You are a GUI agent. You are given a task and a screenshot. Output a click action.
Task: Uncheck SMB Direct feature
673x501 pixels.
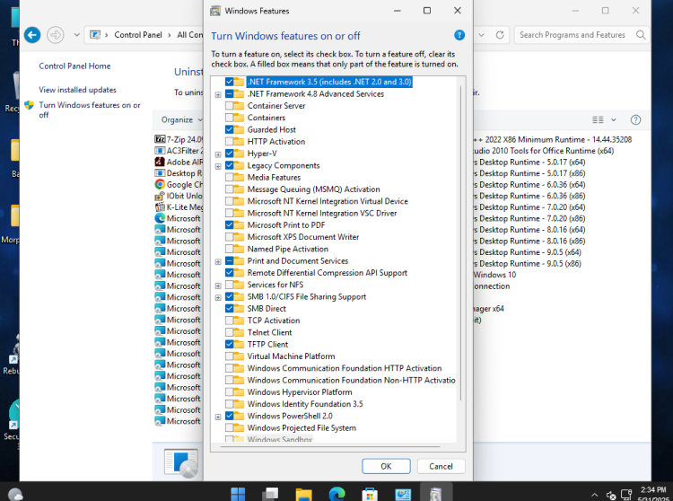point(229,308)
